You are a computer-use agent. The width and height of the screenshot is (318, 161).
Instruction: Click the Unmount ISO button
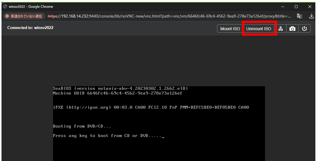258,29
